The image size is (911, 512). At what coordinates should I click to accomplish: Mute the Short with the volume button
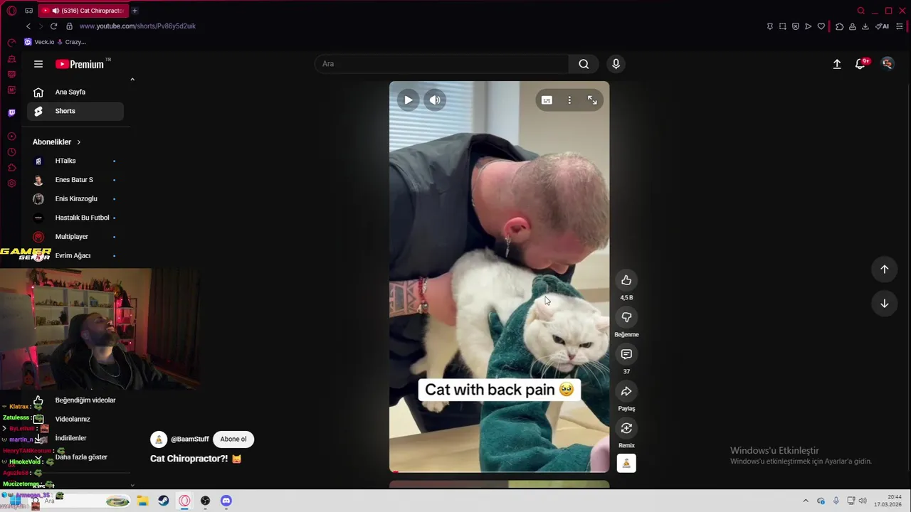tap(435, 100)
